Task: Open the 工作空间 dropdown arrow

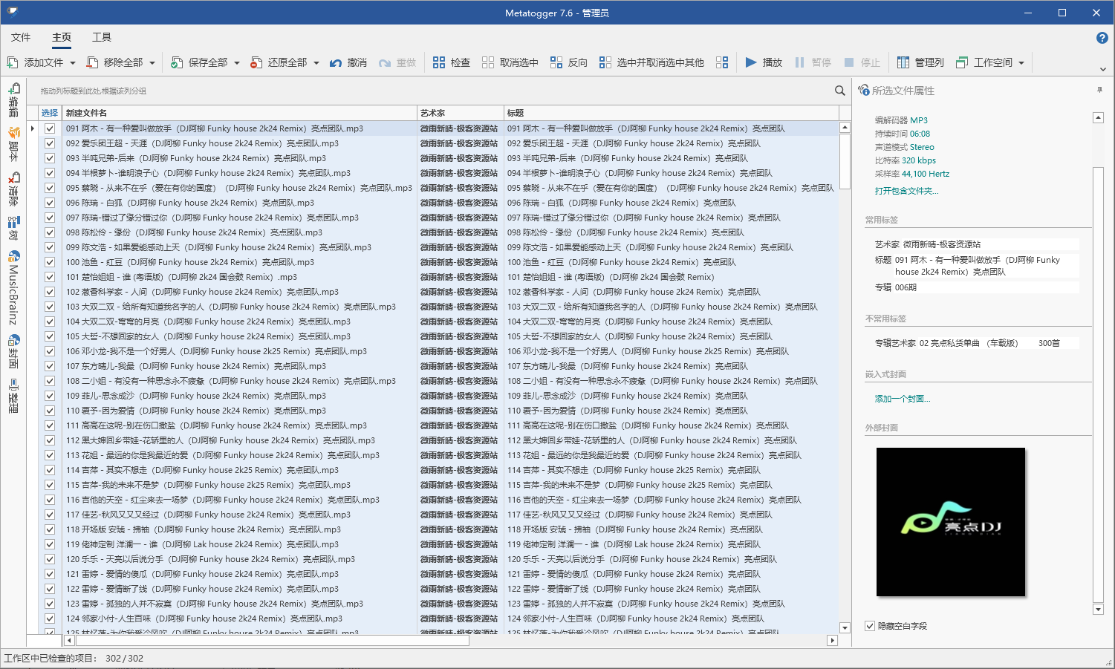Action: pos(1021,63)
